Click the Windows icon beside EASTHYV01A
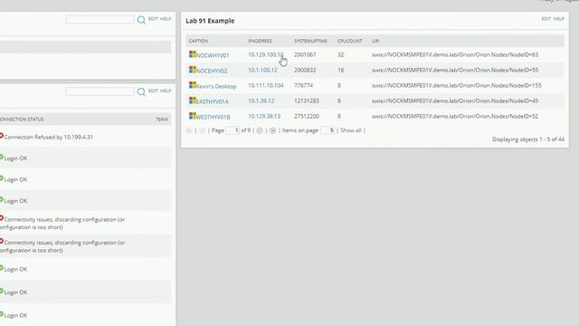Viewport: 579px width, 326px height. click(x=193, y=101)
